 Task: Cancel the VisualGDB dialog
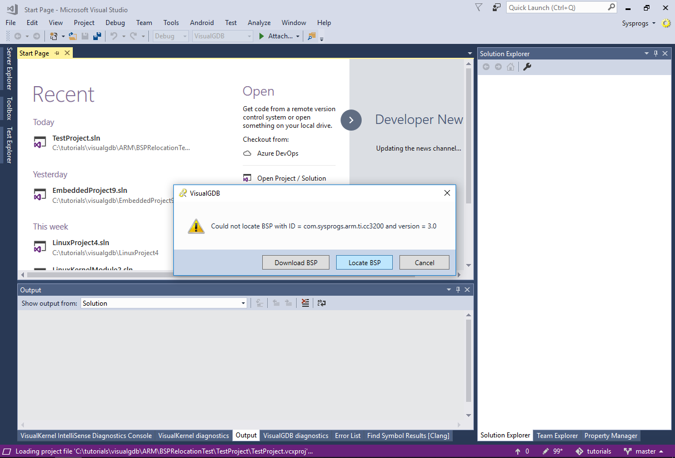[424, 262]
